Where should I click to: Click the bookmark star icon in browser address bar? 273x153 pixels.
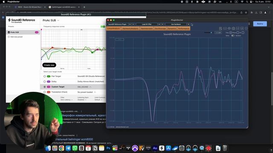coord(246,12)
